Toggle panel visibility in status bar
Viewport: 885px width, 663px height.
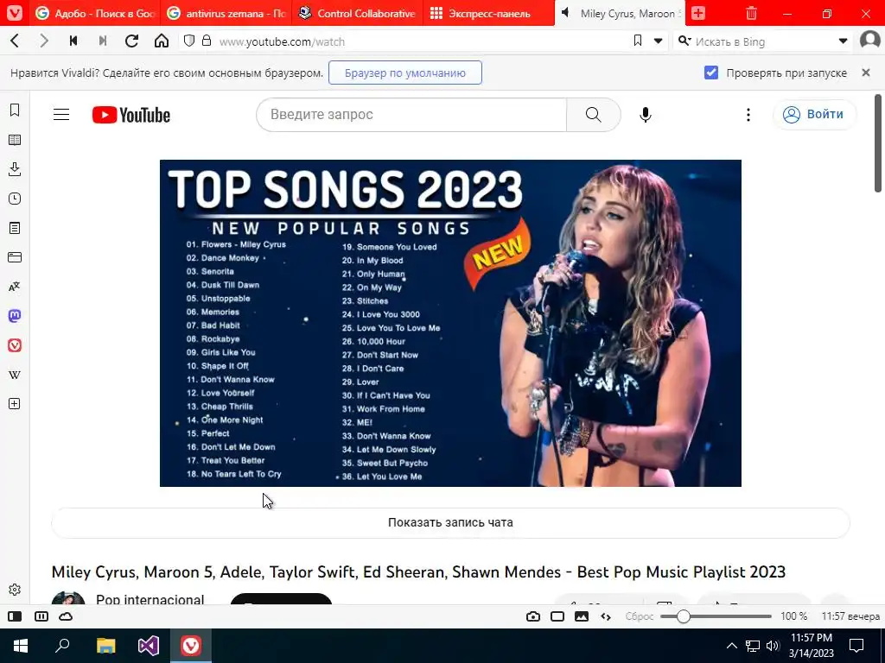(15, 616)
